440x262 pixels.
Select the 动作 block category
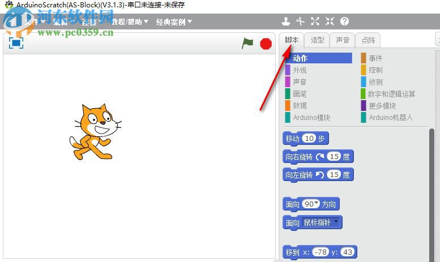(x=318, y=58)
